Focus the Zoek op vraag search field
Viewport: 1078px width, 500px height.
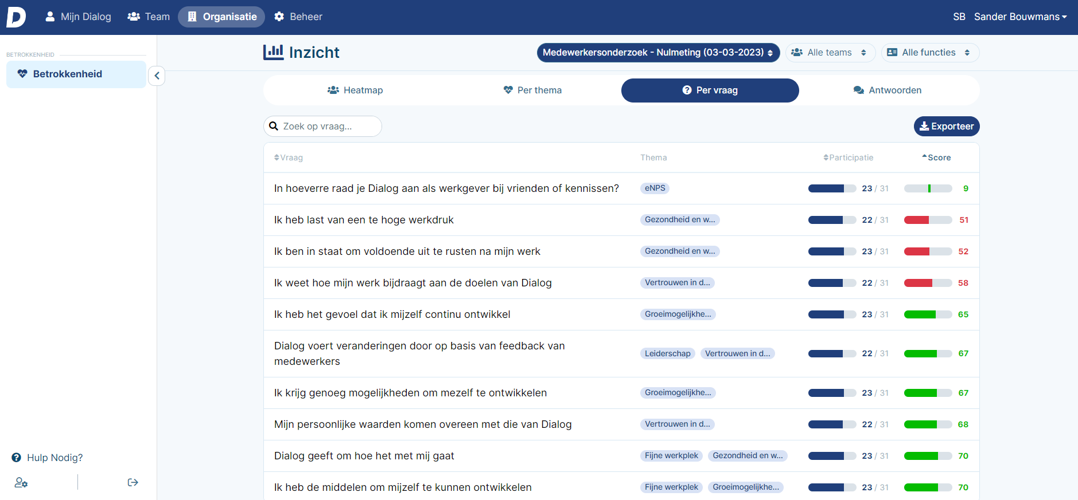click(323, 126)
